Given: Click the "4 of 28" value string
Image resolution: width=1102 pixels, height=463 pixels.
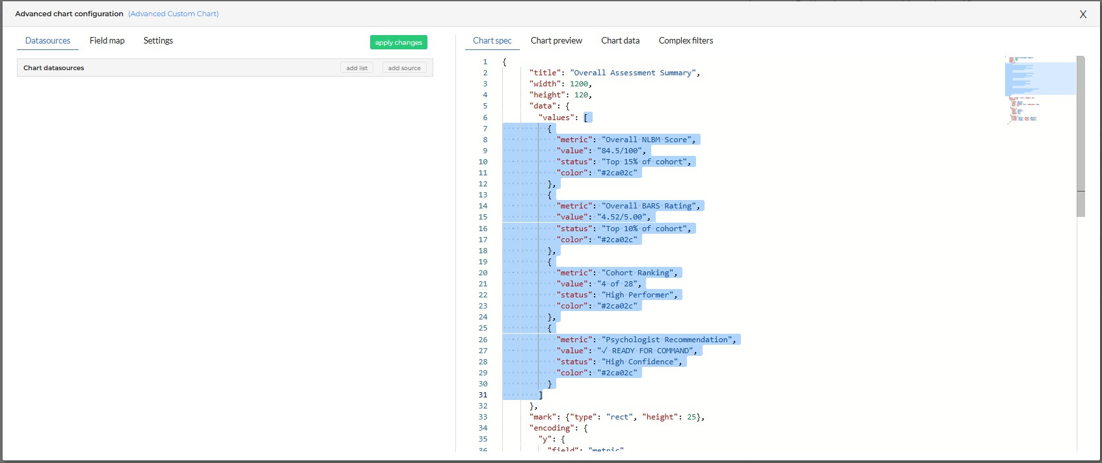Looking at the screenshot, I should point(617,284).
